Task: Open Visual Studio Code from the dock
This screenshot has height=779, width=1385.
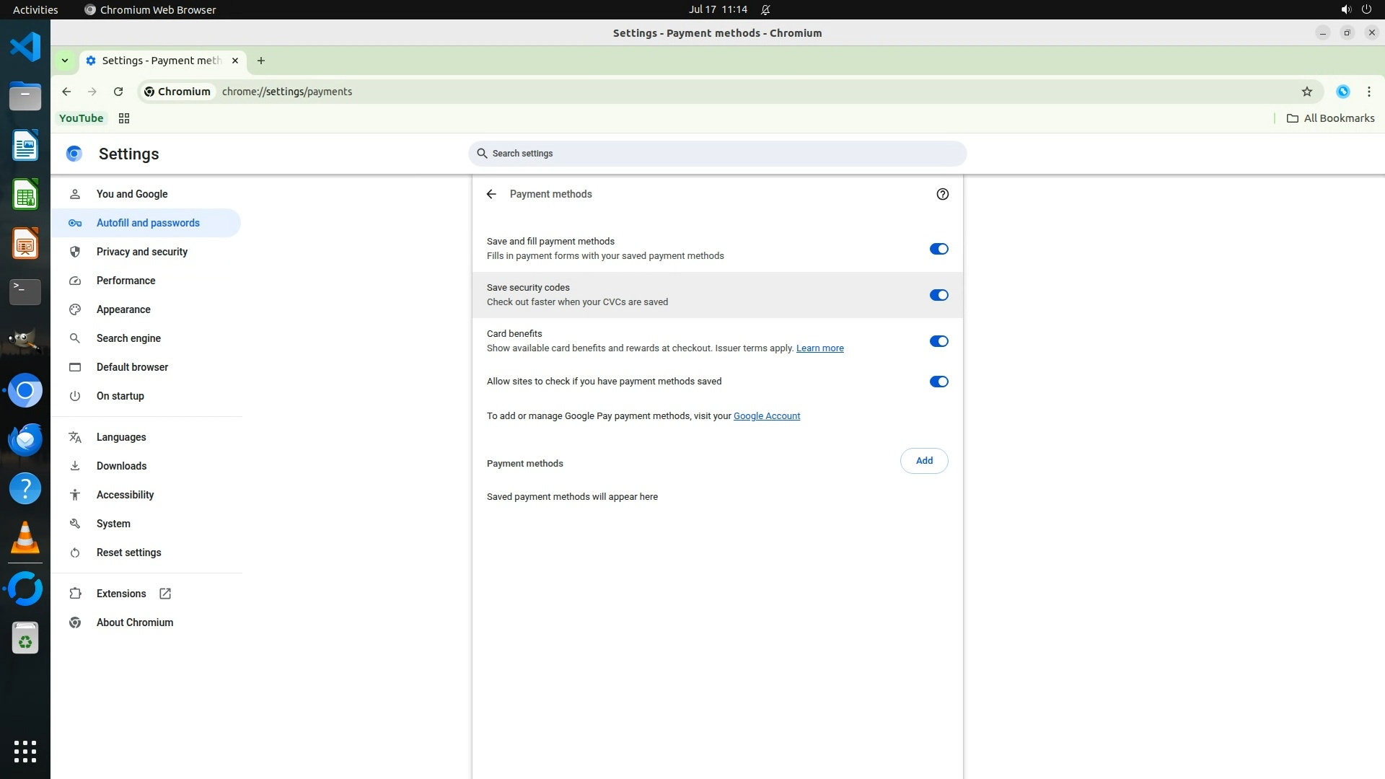Action: (25, 48)
